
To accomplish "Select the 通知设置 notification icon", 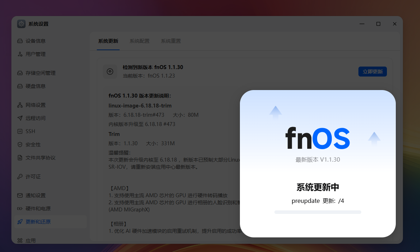I will [x=20, y=195].
